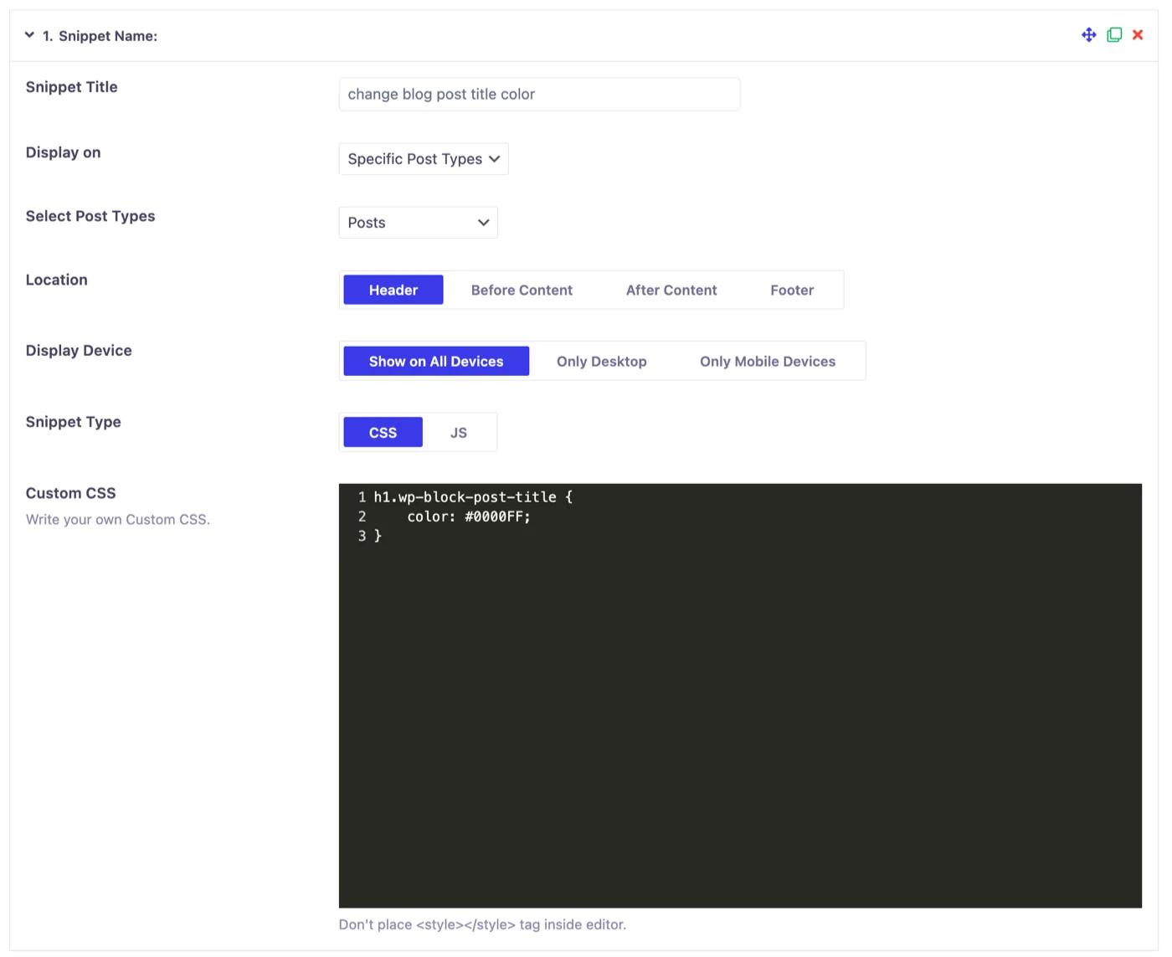
Task: Select CSS snippet type
Action: [x=383, y=432]
